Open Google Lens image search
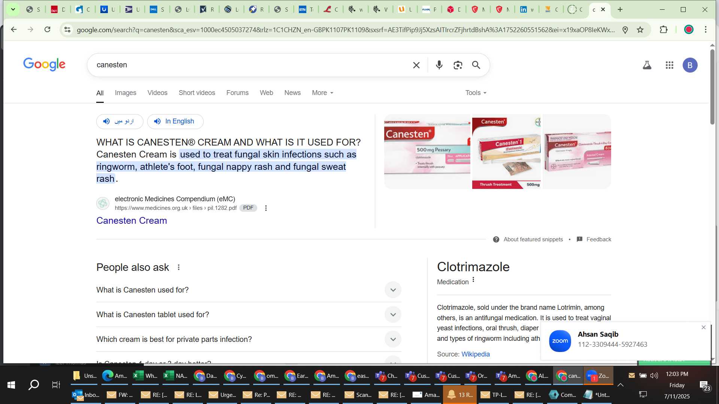Viewport: 719px width, 404px height. click(458, 65)
